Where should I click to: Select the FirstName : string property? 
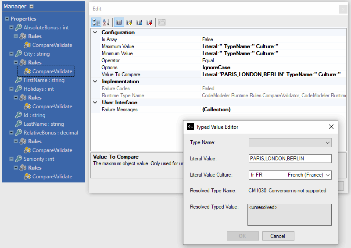pyautogui.click(x=44, y=80)
